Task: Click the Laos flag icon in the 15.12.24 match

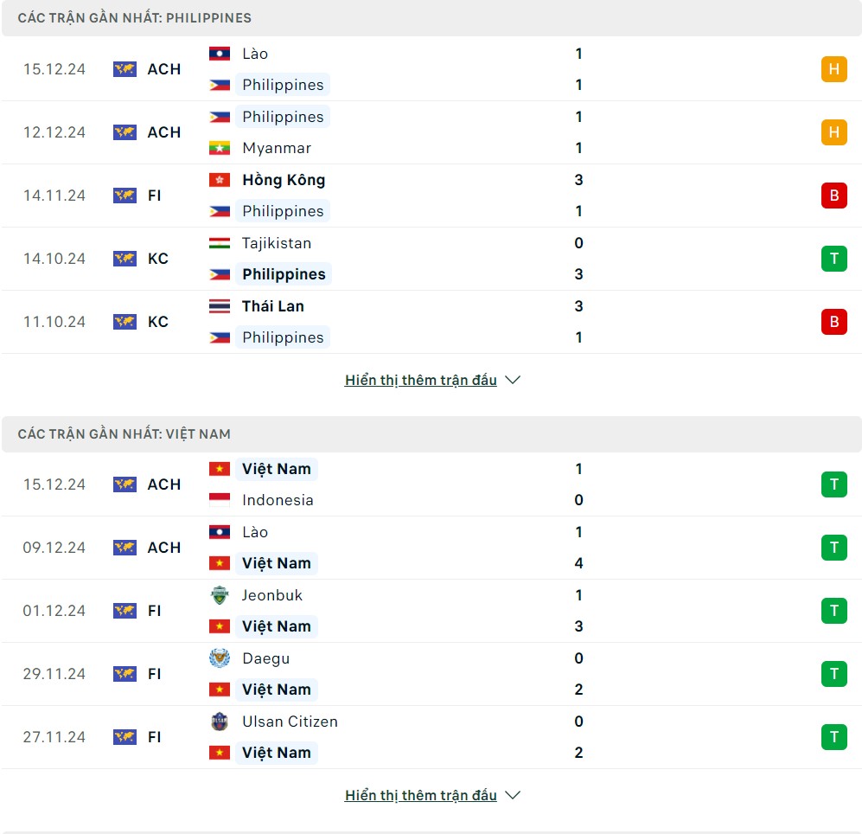Action: pyautogui.click(x=220, y=54)
